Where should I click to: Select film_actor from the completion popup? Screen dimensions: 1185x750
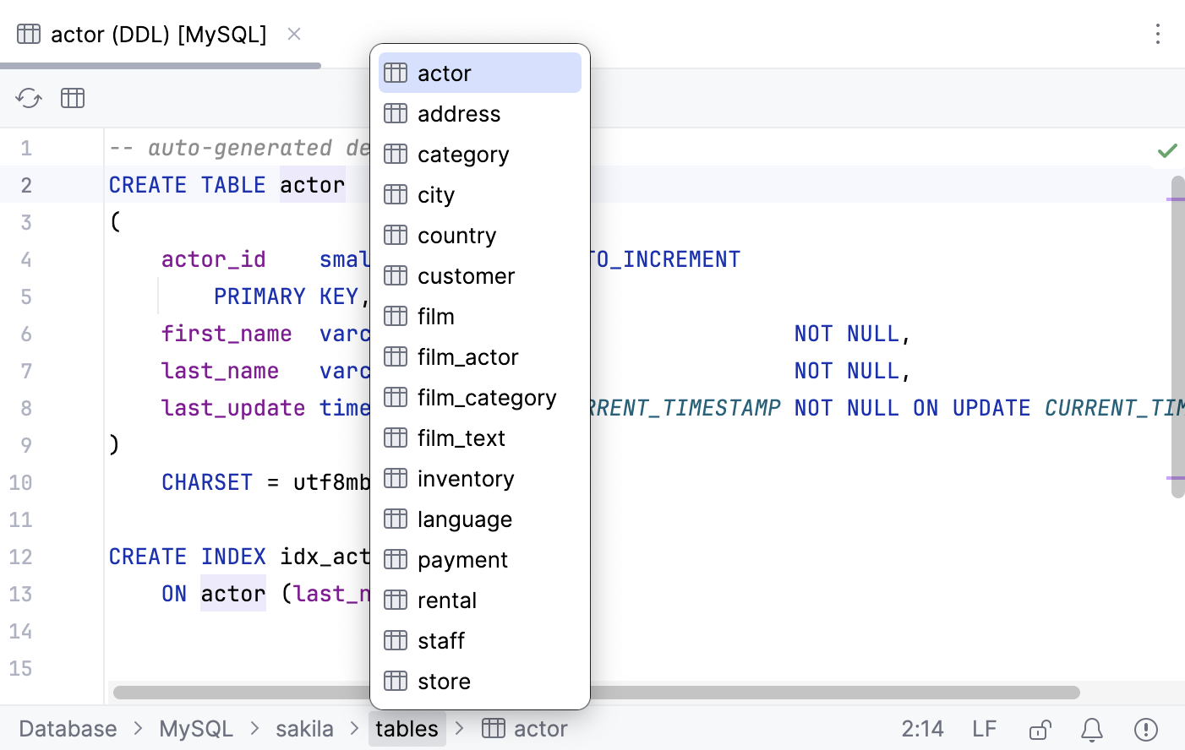pyautogui.click(x=467, y=356)
